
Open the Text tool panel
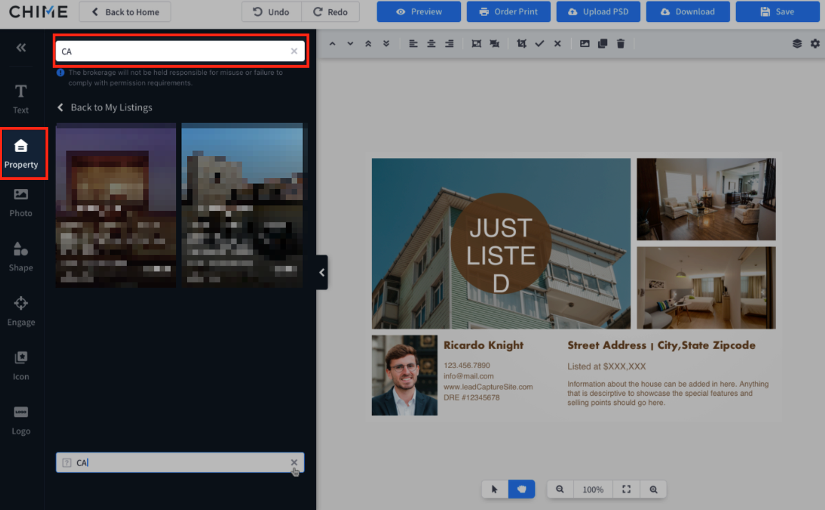(x=21, y=99)
